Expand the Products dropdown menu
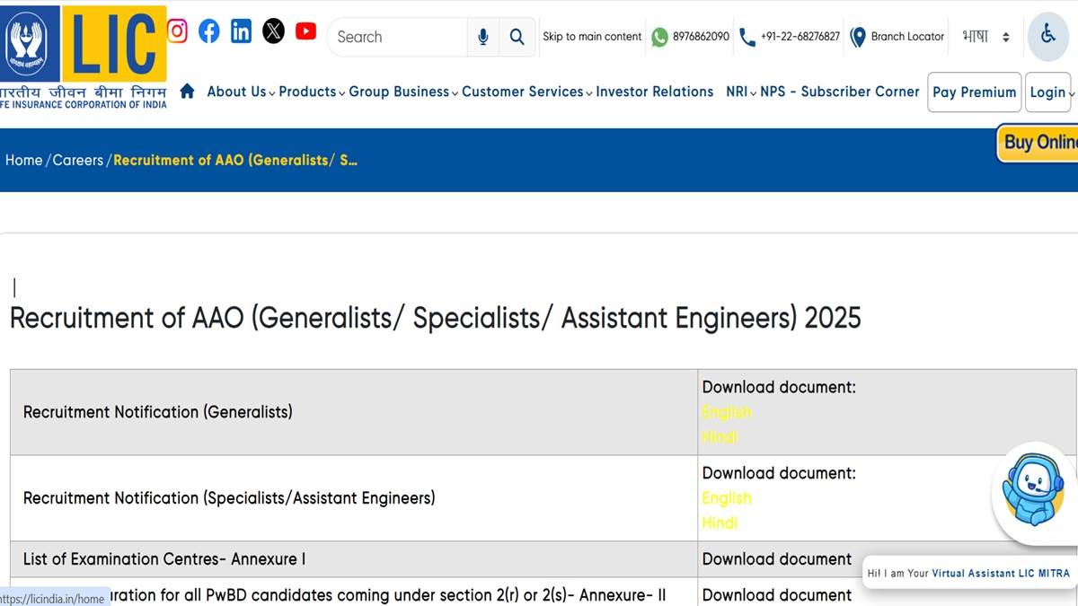 [311, 92]
